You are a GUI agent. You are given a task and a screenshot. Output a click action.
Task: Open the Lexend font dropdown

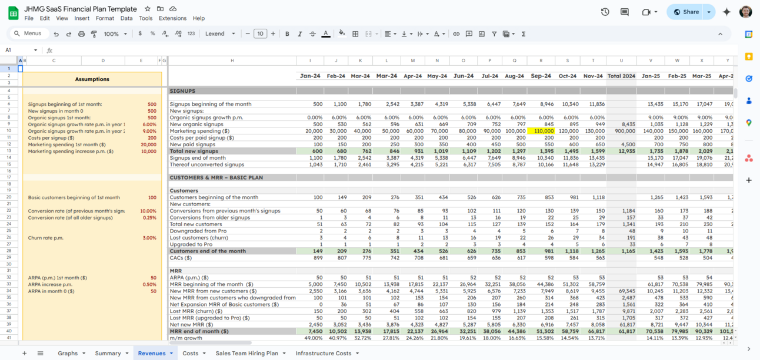coord(220,34)
